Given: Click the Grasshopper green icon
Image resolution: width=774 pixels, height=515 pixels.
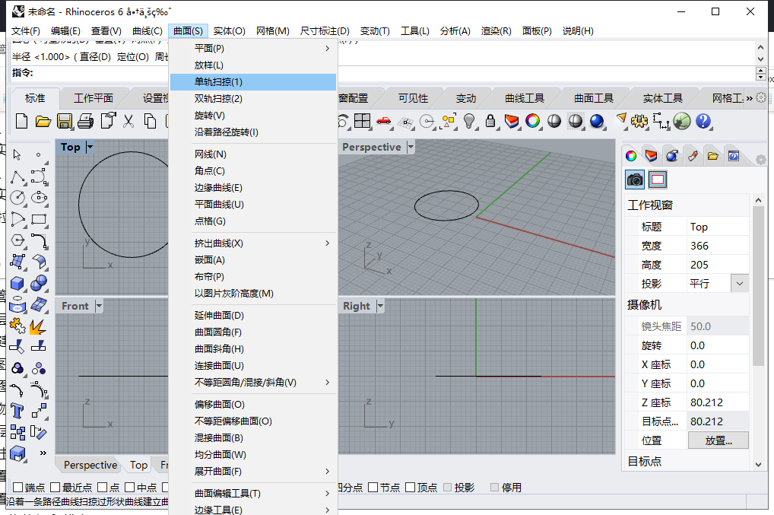Looking at the screenshot, I should coord(682,121).
